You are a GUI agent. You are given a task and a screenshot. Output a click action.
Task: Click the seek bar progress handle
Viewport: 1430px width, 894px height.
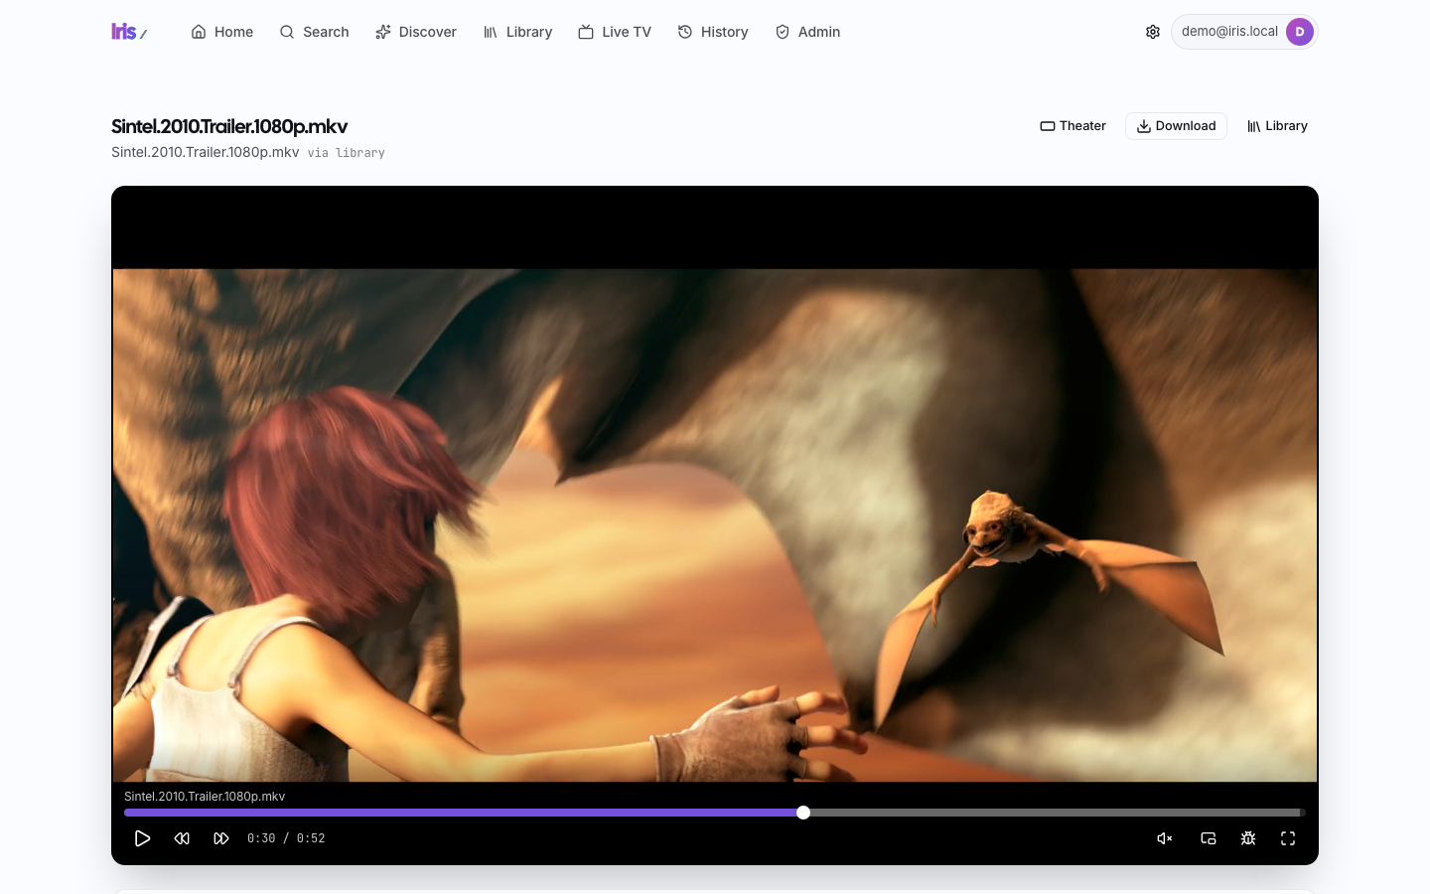pyautogui.click(x=803, y=813)
